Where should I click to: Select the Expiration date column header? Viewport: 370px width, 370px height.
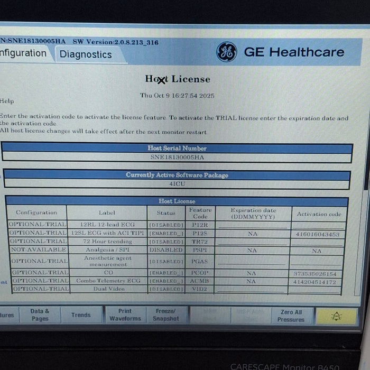[253, 214]
